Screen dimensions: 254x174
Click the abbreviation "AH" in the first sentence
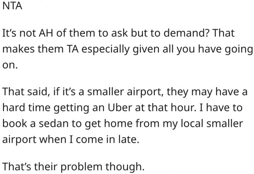(40, 34)
